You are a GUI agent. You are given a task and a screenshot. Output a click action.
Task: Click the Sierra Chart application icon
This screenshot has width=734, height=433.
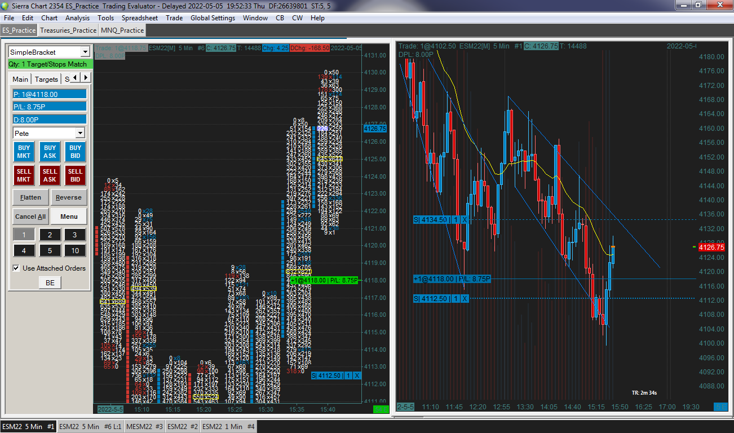coord(6,5)
